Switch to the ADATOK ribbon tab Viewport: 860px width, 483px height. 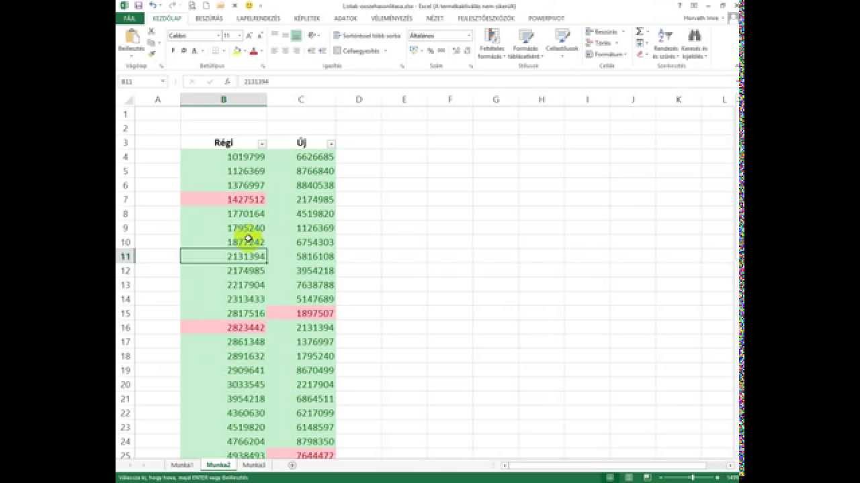345,18
